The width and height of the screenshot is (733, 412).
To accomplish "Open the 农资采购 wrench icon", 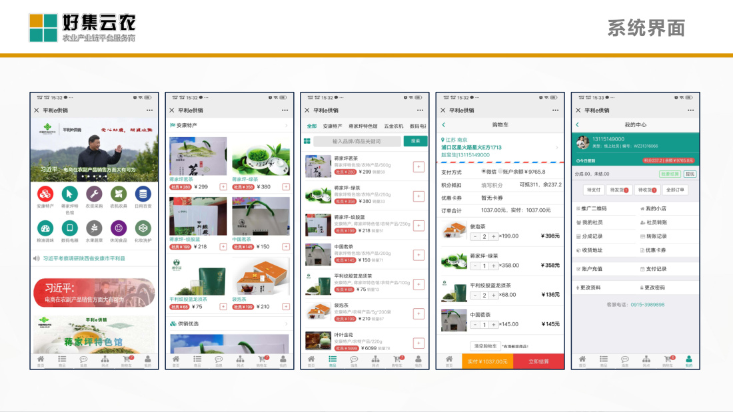I will [94, 194].
